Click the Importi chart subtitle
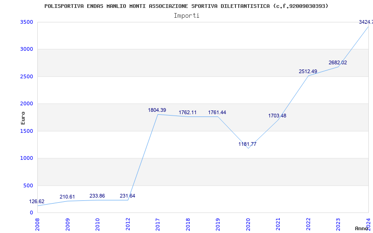Screen dimensions: 373x233 [x=186, y=16]
